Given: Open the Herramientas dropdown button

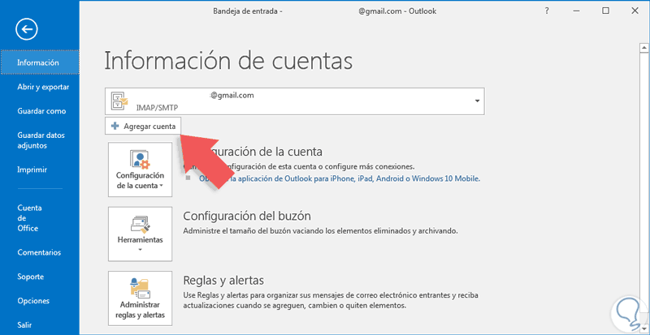Looking at the screenshot, I should [x=140, y=234].
